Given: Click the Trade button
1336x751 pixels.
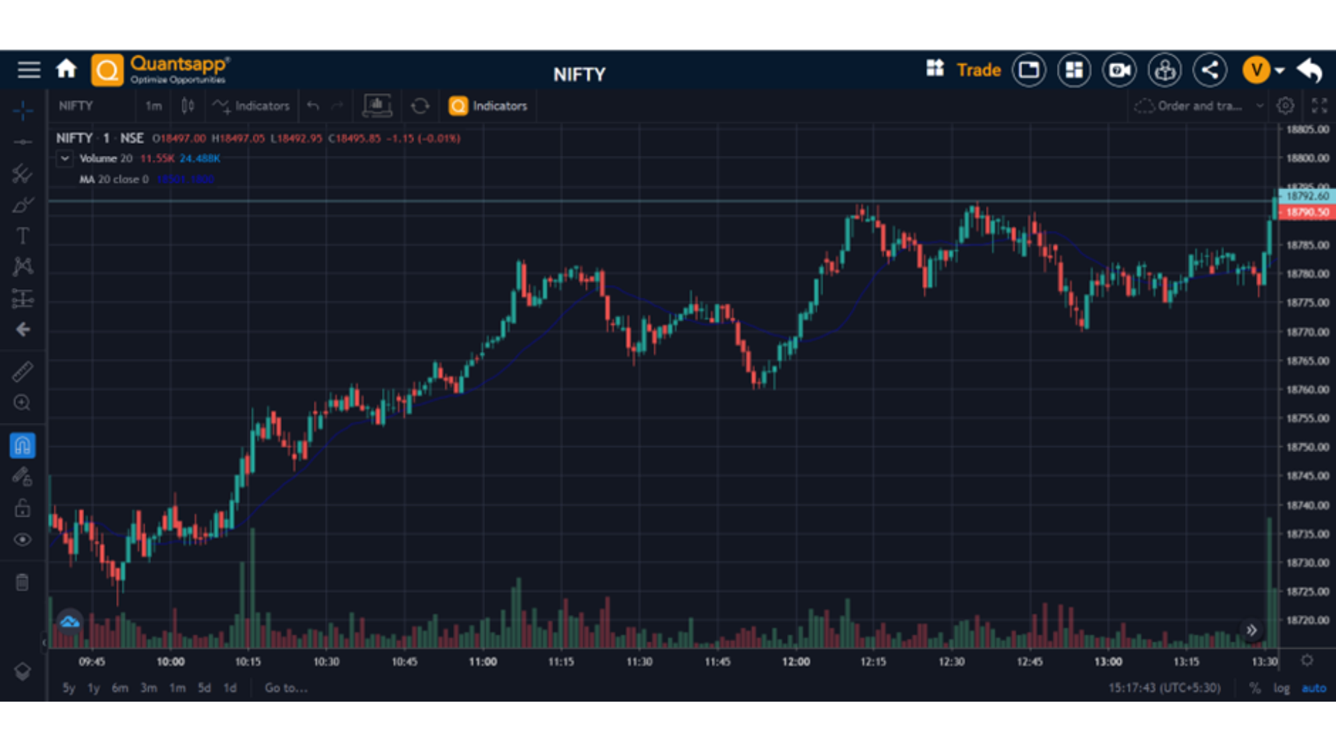Looking at the screenshot, I should pyautogui.click(x=978, y=70).
